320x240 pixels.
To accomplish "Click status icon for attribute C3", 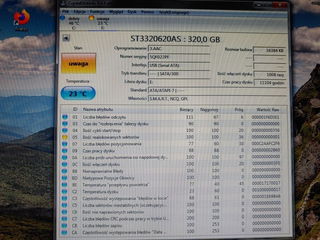I will pyautogui.click(x=64, y=198).
